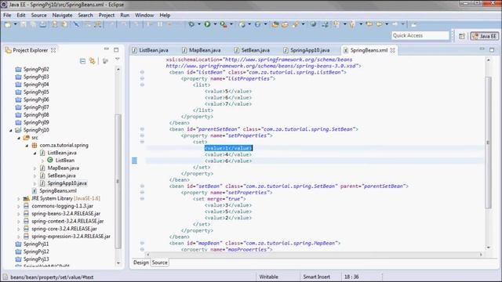
Task: Click the Project Explorer vertical scrollbar
Action: tap(118, 181)
